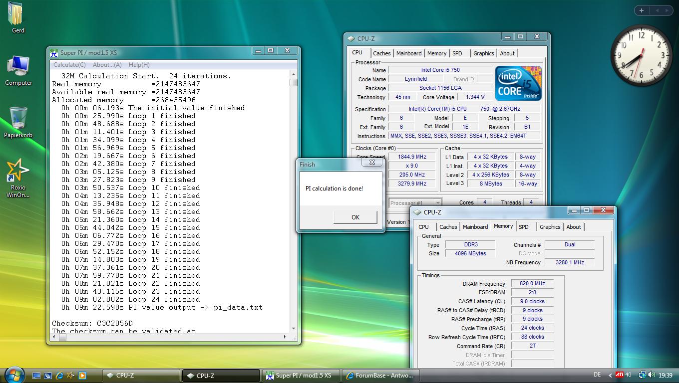Open ATI tray icon
The image size is (679, 383).
[x=620, y=375]
